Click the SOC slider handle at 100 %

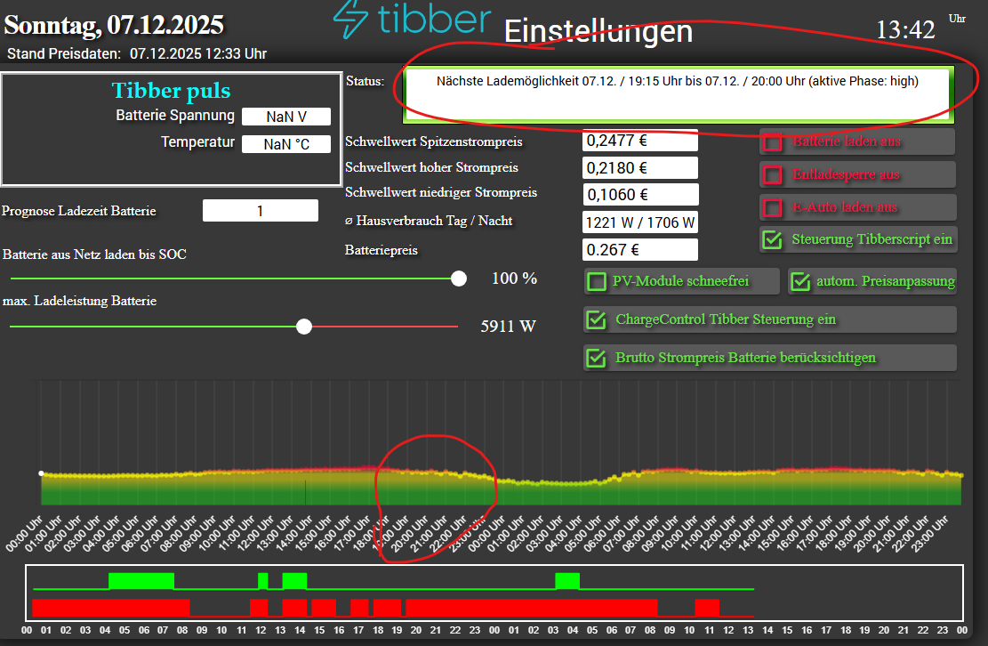tap(459, 279)
